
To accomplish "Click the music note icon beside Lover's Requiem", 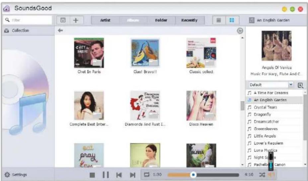I will pos(249,143).
